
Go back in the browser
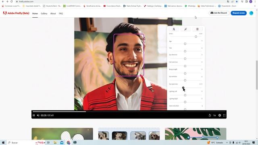3,2
